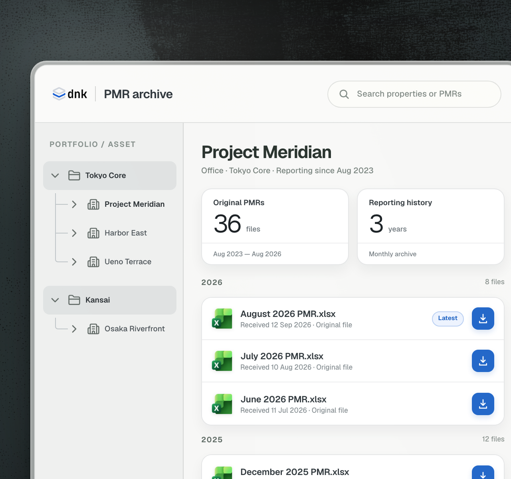Click the Latest badge on August PMR
511x479 pixels.
pos(448,319)
